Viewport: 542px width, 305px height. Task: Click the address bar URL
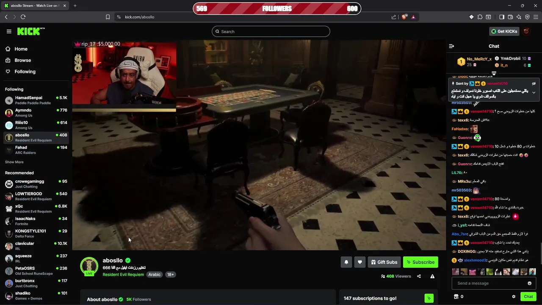click(x=139, y=17)
